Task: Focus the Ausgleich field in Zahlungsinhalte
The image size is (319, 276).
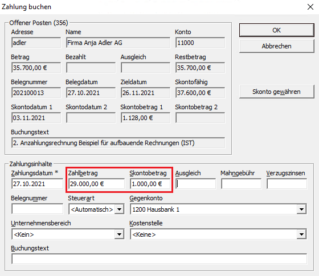Action: coord(195,184)
